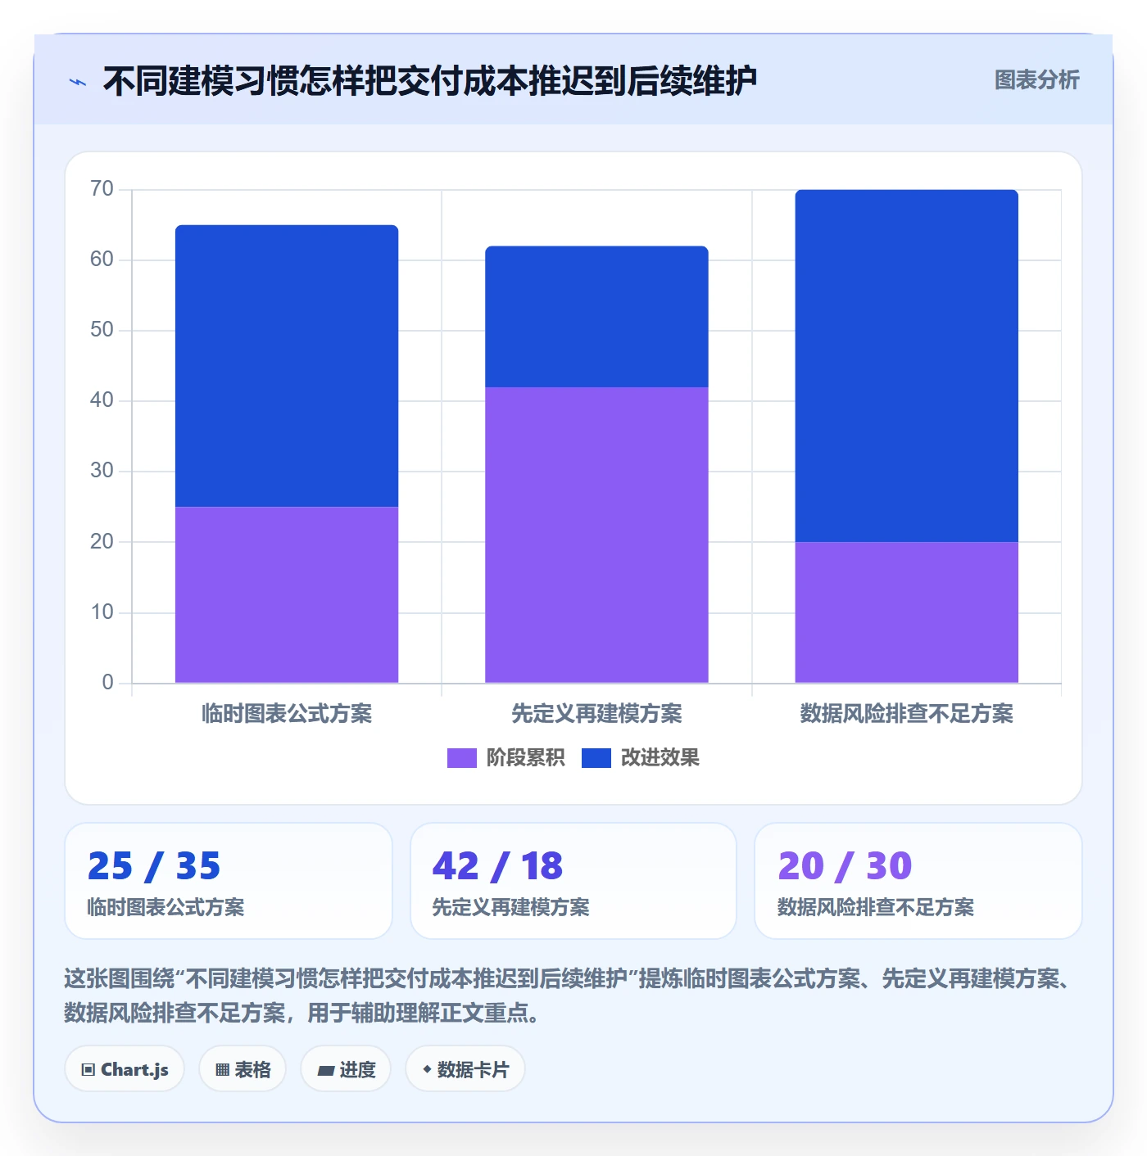This screenshot has height=1156, width=1147.
Task: Toggle the 改进效果 legend swatch
Action: coord(596,758)
